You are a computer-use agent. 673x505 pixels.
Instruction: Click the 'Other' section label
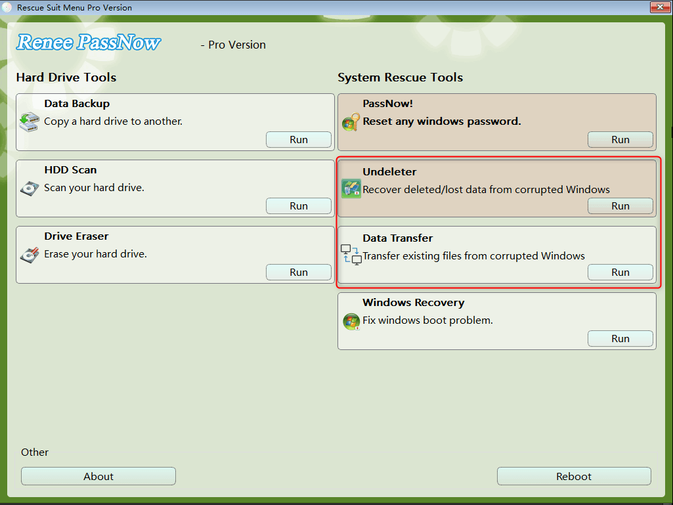(35, 452)
